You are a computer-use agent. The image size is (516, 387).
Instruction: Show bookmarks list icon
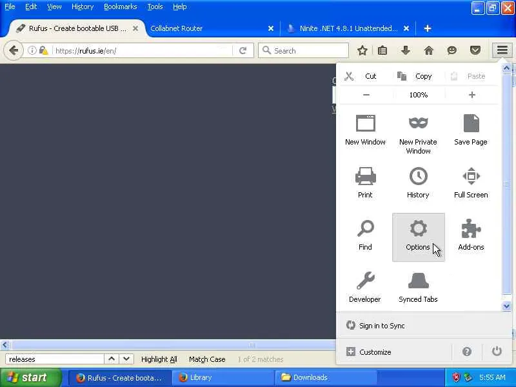[x=382, y=50]
